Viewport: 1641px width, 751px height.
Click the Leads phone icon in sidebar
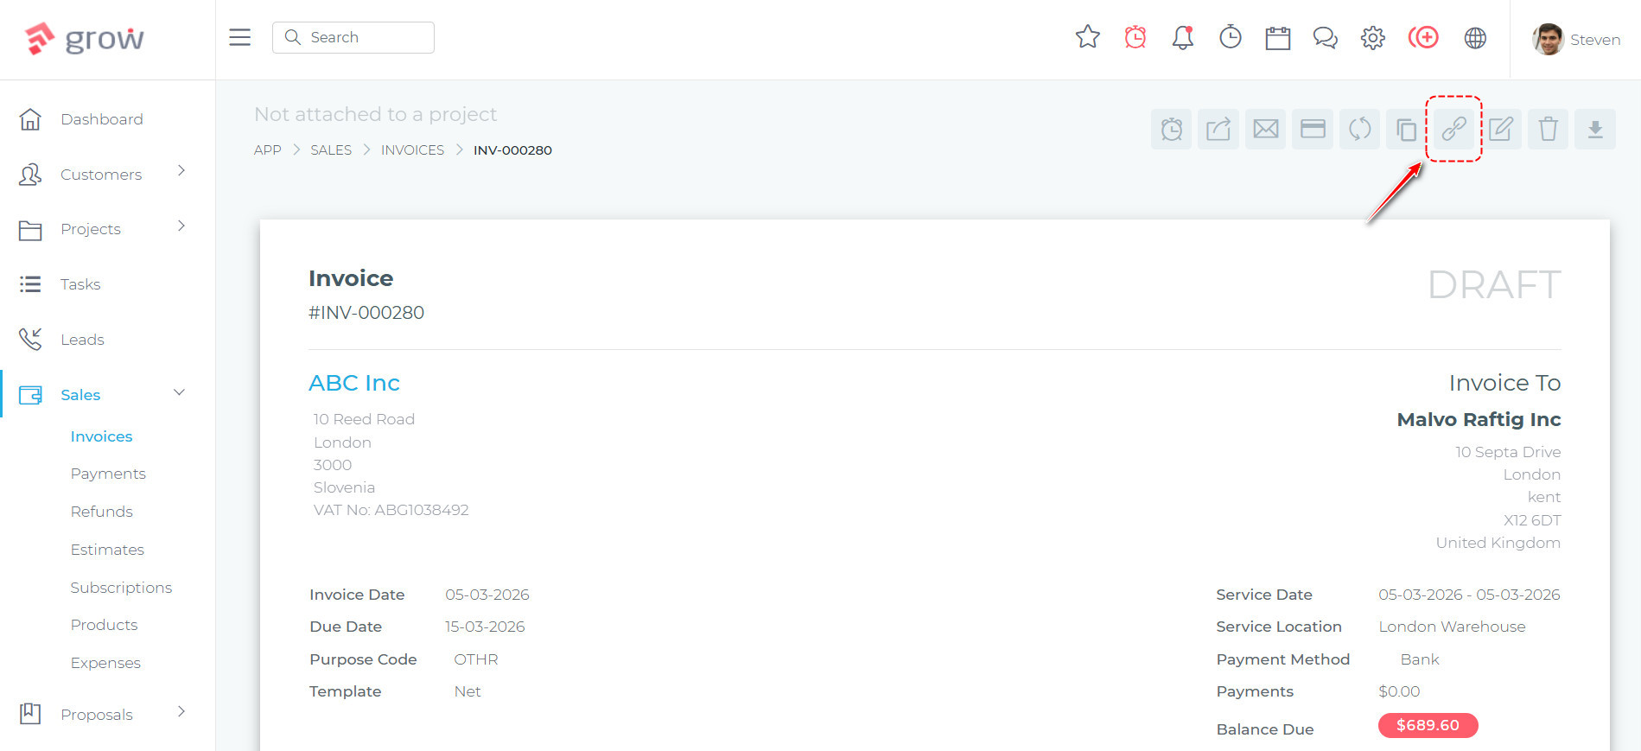point(30,339)
